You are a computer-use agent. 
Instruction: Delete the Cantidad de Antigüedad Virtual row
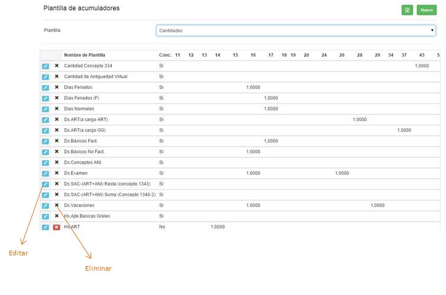coord(57,77)
